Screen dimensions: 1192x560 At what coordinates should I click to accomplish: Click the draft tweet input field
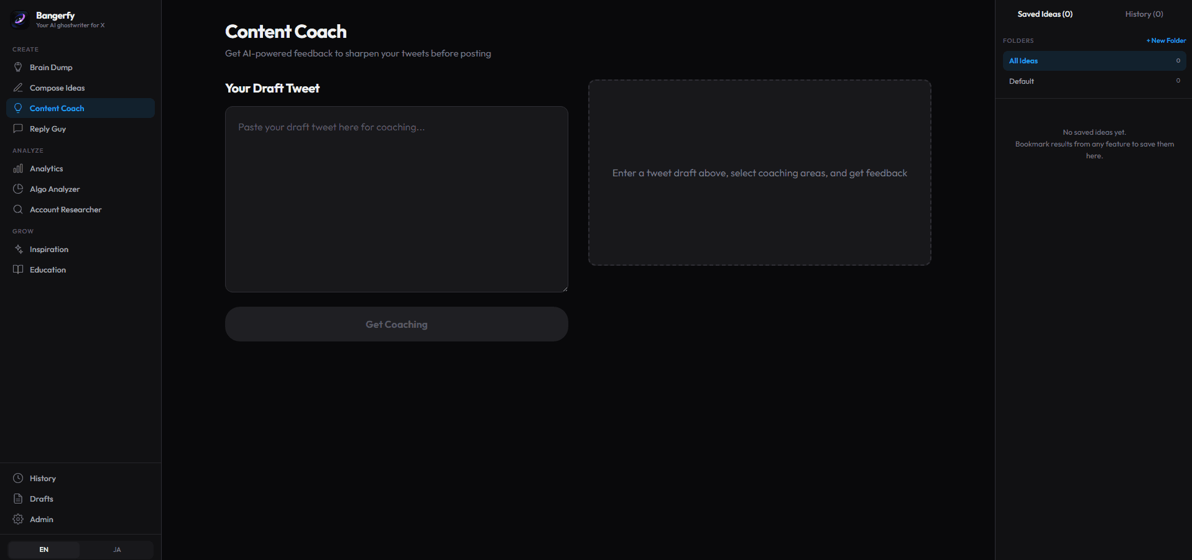[396, 199]
